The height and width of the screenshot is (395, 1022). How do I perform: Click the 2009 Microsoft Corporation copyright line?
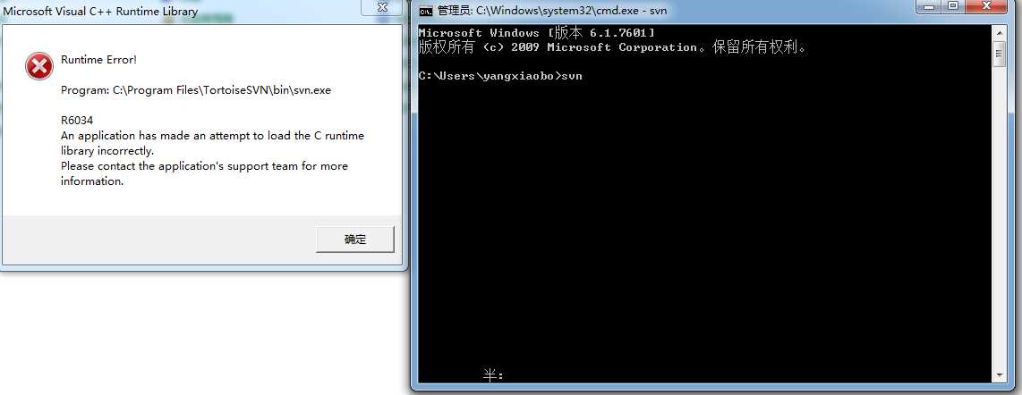[613, 47]
